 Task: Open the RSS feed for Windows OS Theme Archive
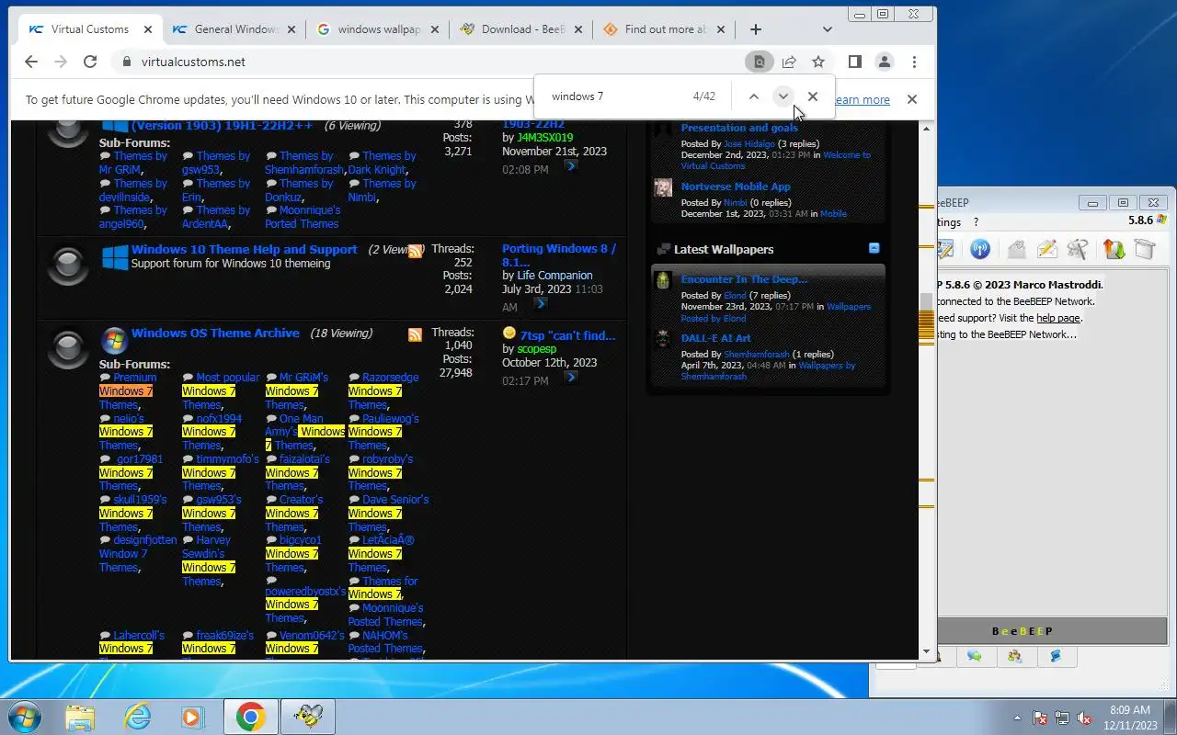pos(416,334)
